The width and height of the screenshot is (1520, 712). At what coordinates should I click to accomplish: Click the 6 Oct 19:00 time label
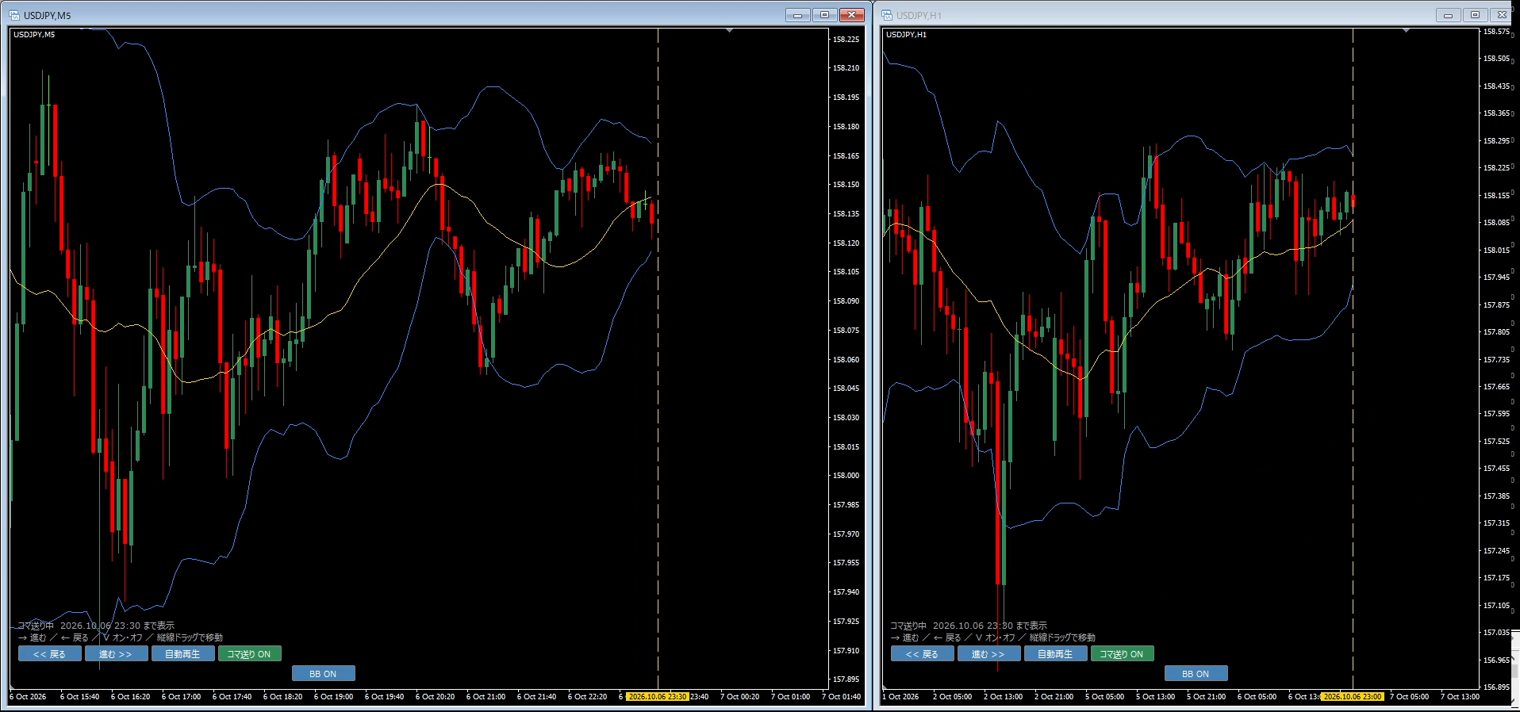(333, 697)
